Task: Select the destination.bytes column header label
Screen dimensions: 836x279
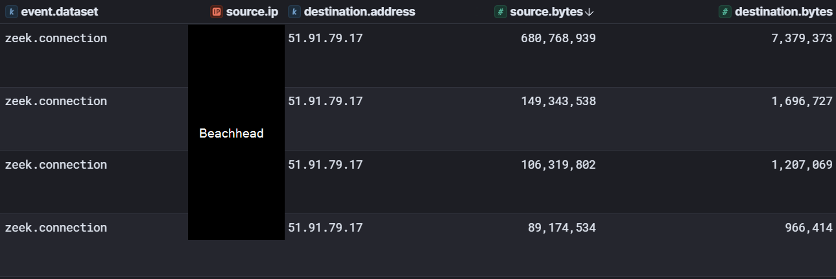Action: (x=783, y=12)
